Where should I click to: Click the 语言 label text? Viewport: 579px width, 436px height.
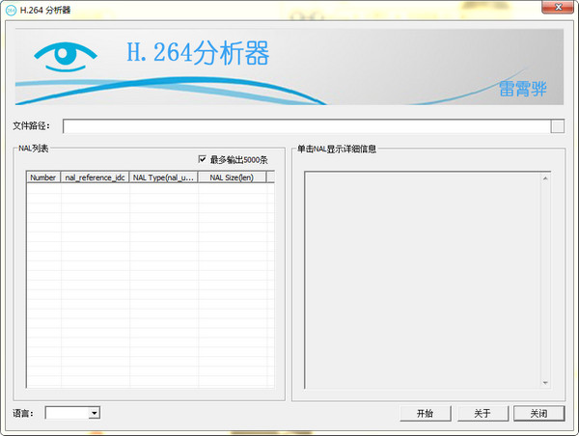25,413
